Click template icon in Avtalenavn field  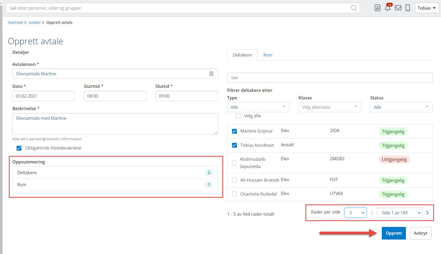211,74
